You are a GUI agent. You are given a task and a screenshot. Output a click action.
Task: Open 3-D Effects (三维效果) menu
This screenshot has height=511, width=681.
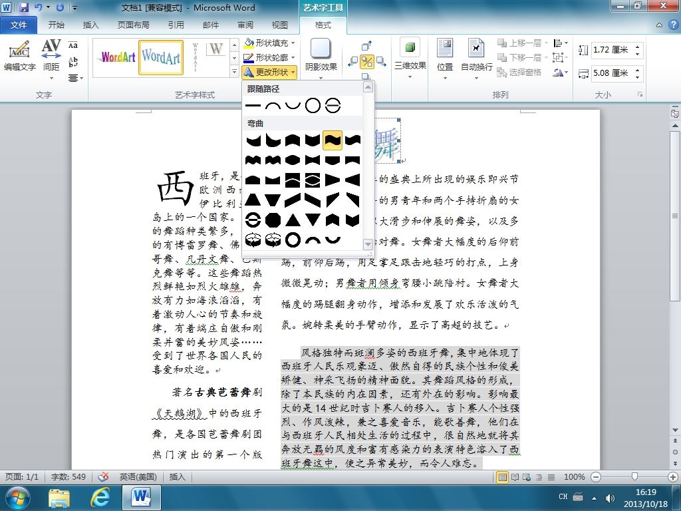tap(410, 59)
